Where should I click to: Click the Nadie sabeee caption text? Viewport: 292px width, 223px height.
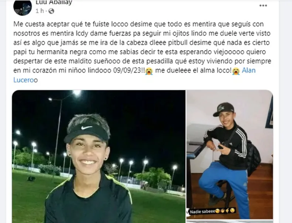tap(202, 211)
